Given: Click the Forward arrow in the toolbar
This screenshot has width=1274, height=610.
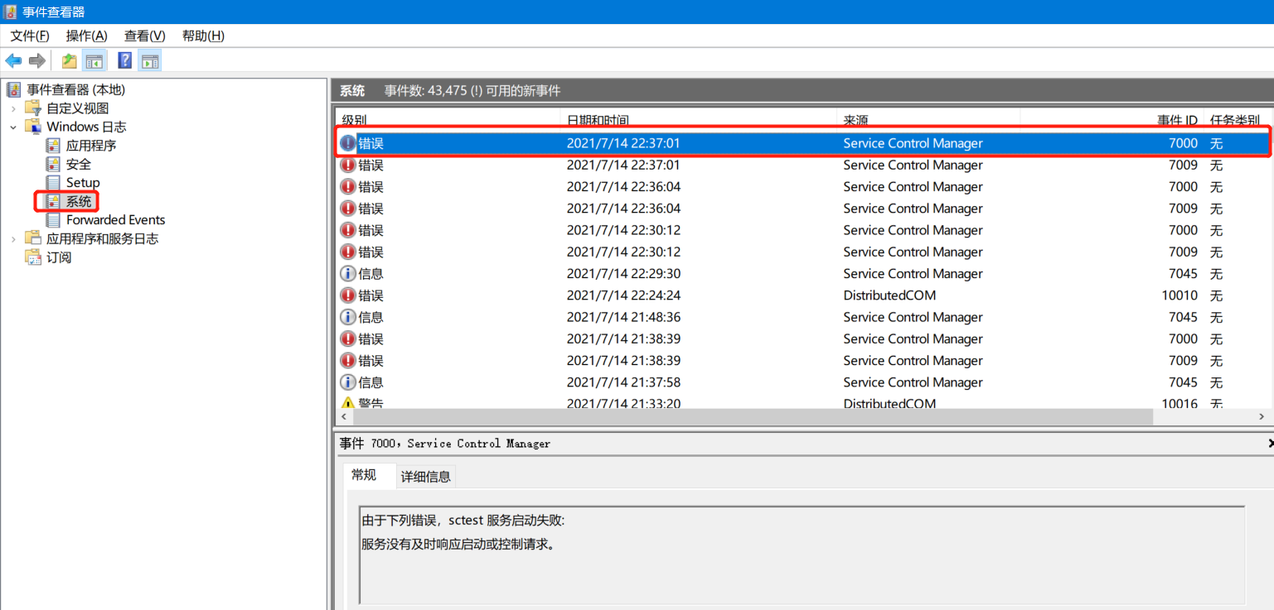Looking at the screenshot, I should 36,60.
